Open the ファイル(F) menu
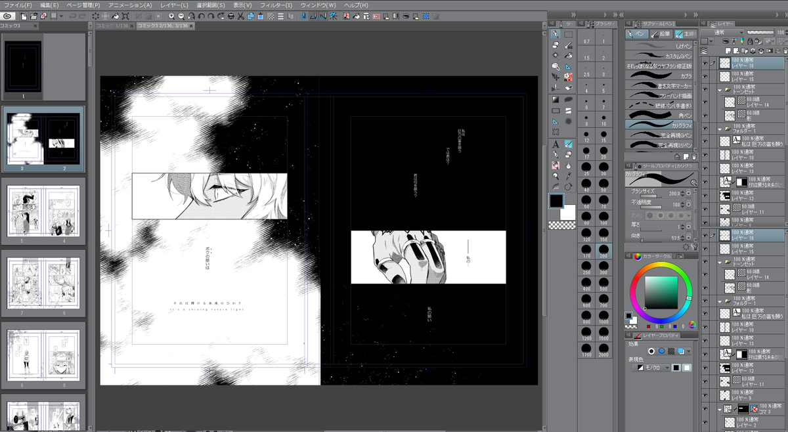 (x=18, y=5)
